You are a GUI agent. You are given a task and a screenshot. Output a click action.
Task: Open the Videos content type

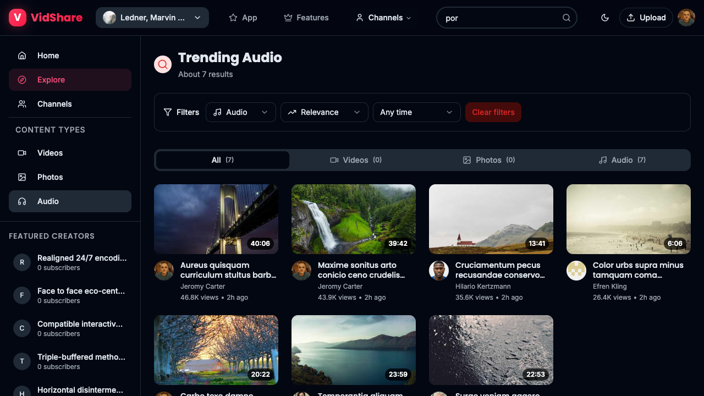point(70,153)
